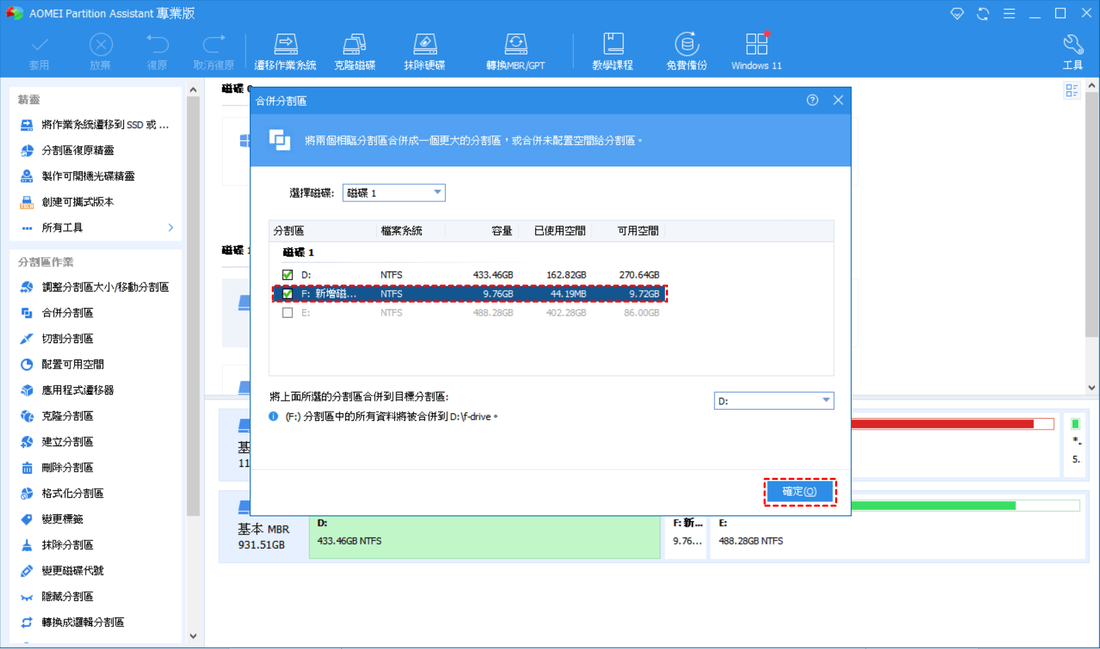Image resolution: width=1100 pixels, height=649 pixels.
Task: Select the F: 新... 9.76 partition block
Action: [x=687, y=537]
